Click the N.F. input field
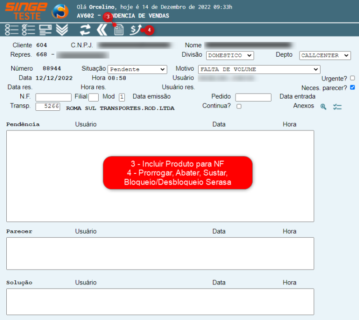This screenshot has width=359, height=320. pos(53,97)
